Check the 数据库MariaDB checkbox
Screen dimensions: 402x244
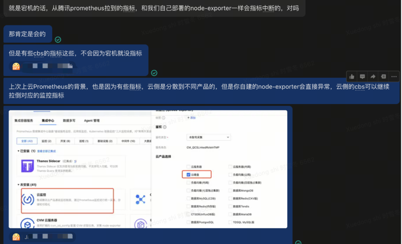(x=230, y=214)
